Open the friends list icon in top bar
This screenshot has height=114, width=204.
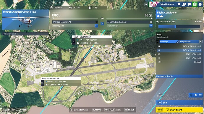[x=184, y=4]
